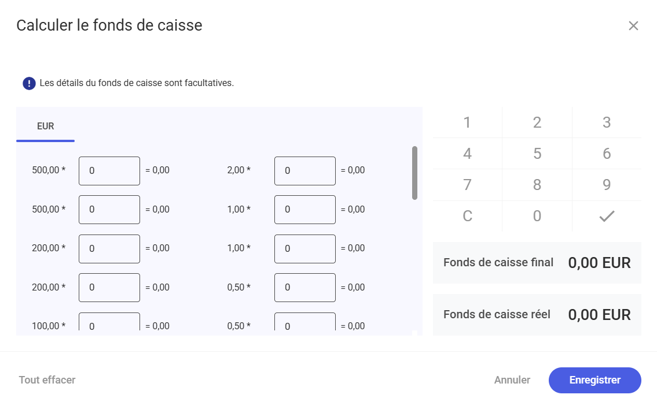657x402 pixels.
Task: Click Enregistrer to save the float
Action: coord(594,380)
